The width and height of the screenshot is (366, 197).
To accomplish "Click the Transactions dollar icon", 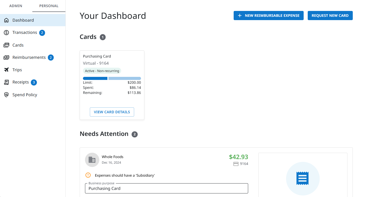I will click(x=6, y=33).
